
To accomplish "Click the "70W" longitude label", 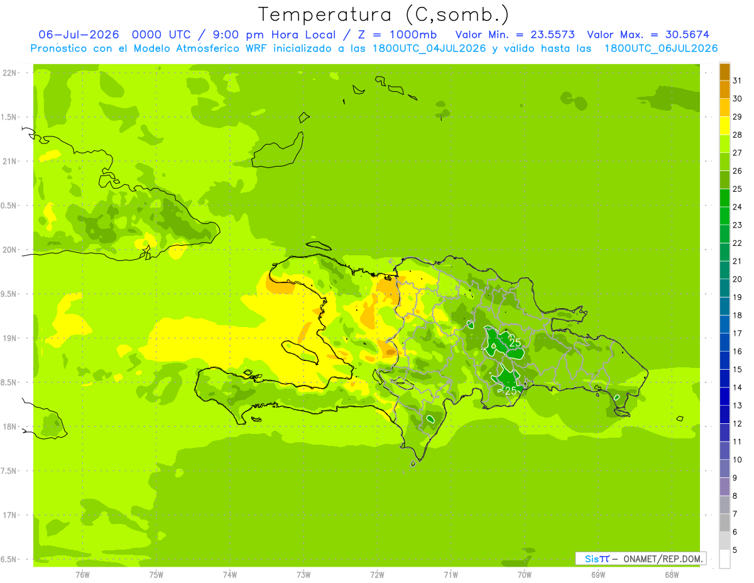I will coord(525,574).
